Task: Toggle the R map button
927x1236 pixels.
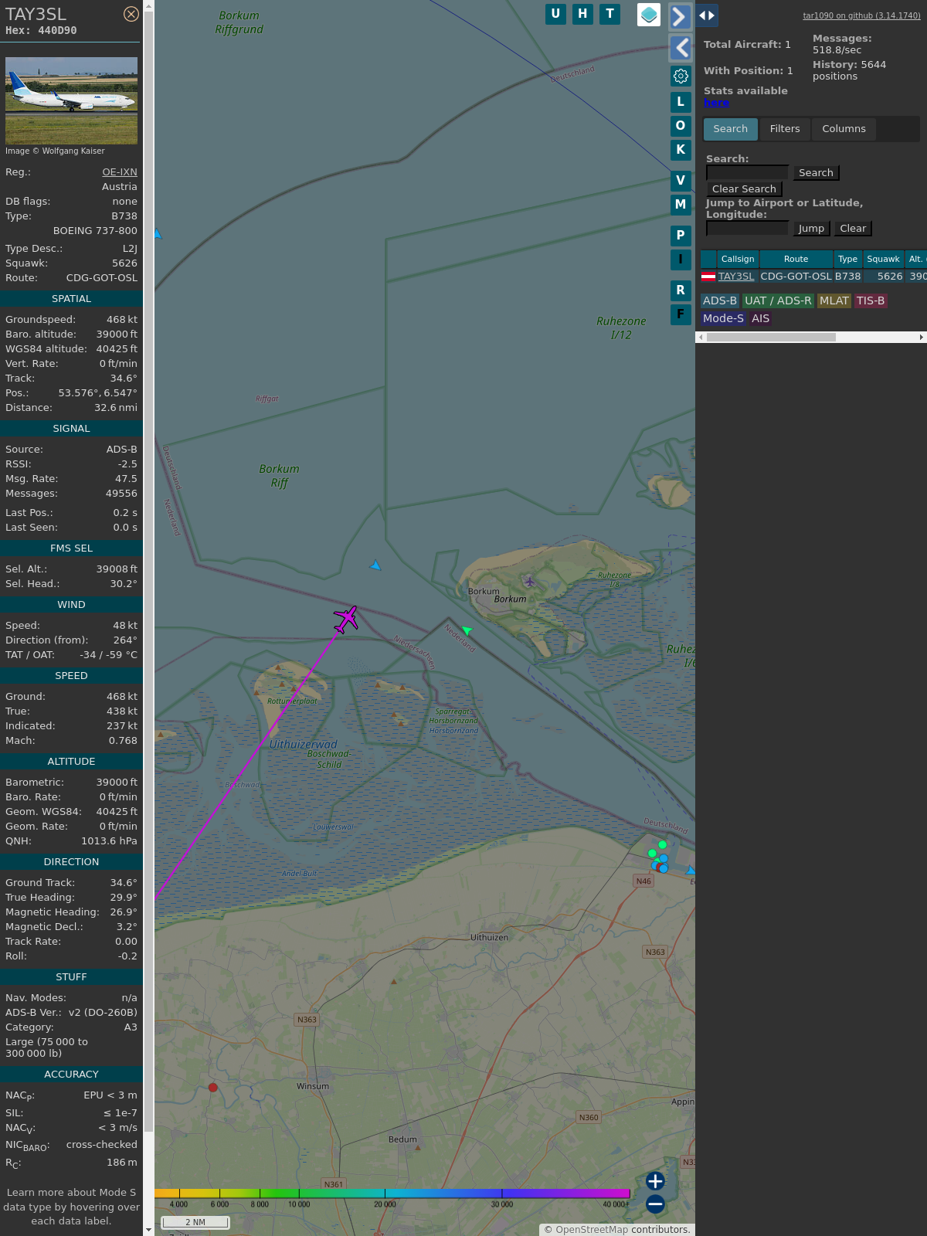Action: [x=681, y=290]
